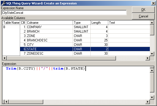Click the expression editor vertical scrollbar thumb

click(x=152, y=83)
